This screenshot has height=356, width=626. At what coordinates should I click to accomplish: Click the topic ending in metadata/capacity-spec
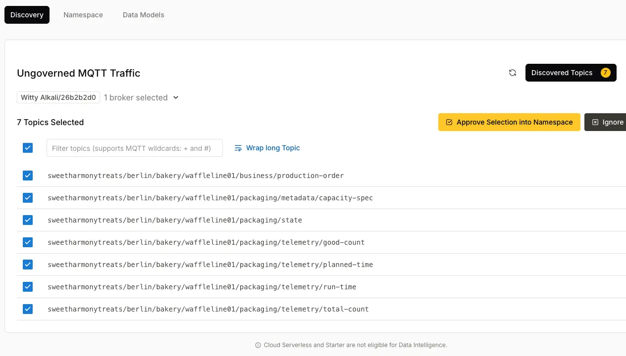(x=210, y=198)
